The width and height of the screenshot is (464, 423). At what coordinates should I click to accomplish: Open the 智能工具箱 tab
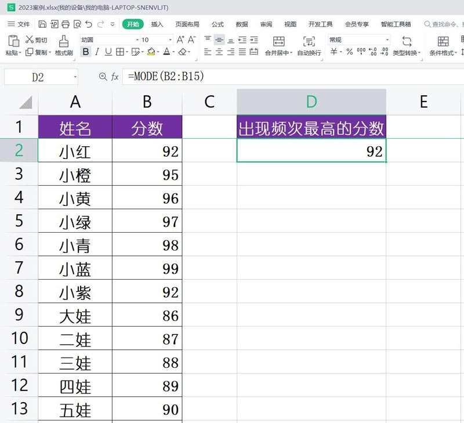click(x=396, y=24)
